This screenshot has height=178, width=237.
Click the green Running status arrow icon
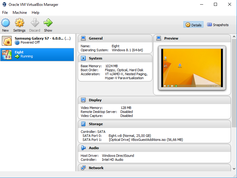tap(17, 56)
